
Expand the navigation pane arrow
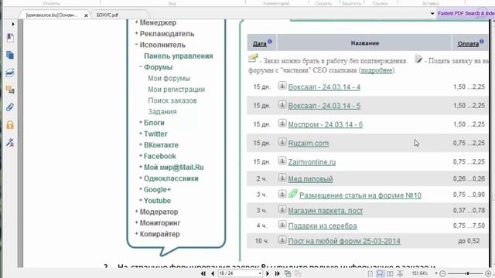[x=13, y=24]
